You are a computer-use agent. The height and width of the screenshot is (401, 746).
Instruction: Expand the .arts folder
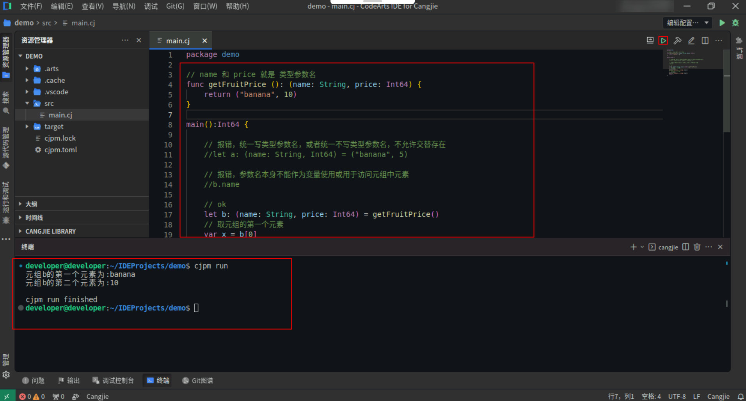pos(27,69)
